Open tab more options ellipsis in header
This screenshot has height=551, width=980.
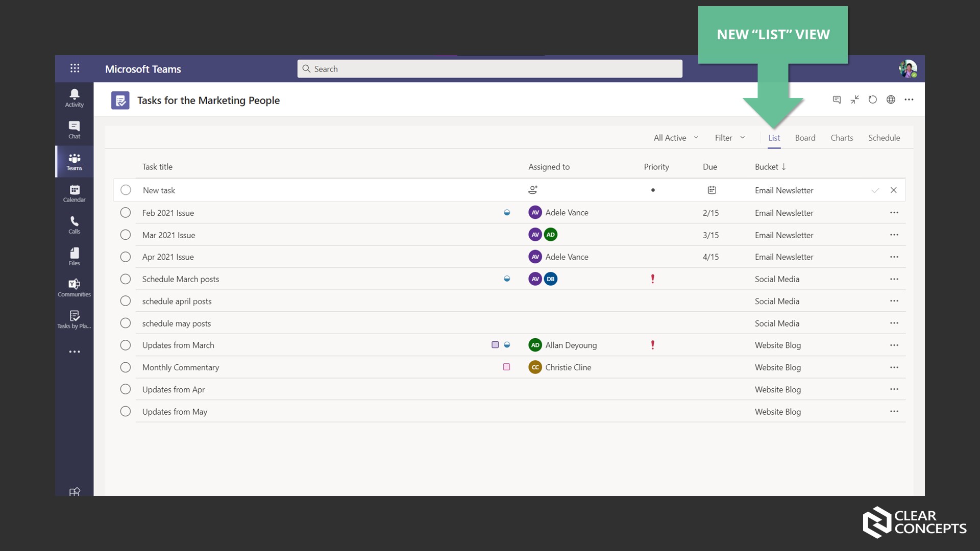(909, 99)
